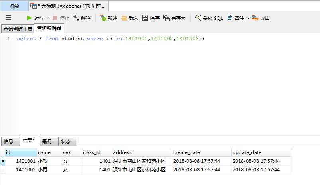The image size is (320, 185).
Task: Create a new query with 新建
Action: [109, 18]
